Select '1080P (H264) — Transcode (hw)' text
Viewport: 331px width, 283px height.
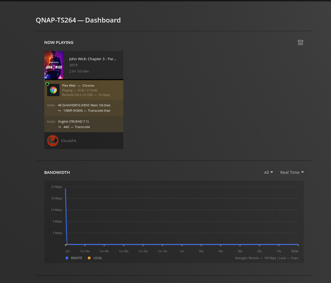click(87, 111)
